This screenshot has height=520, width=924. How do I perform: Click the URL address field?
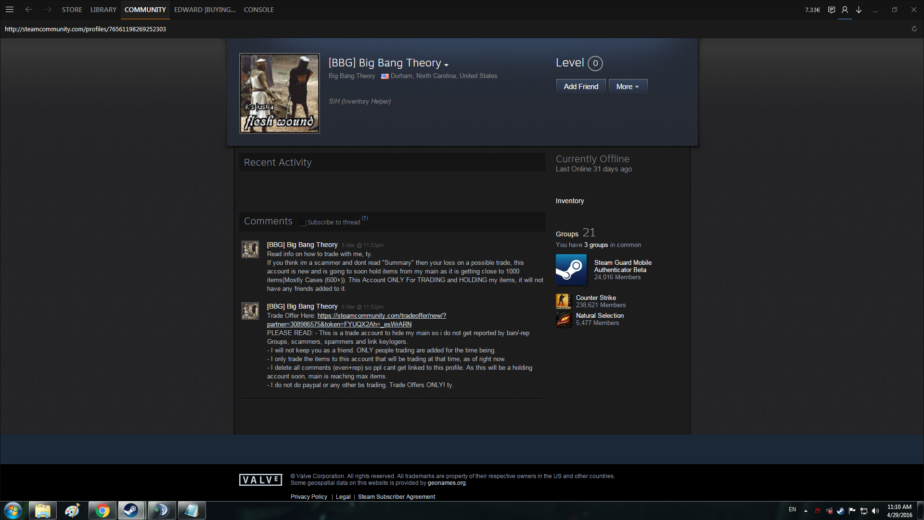pyautogui.click(x=289, y=29)
